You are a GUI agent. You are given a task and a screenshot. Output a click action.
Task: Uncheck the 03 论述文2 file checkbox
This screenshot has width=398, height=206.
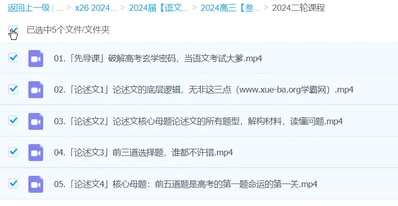click(x=13, y=121)
